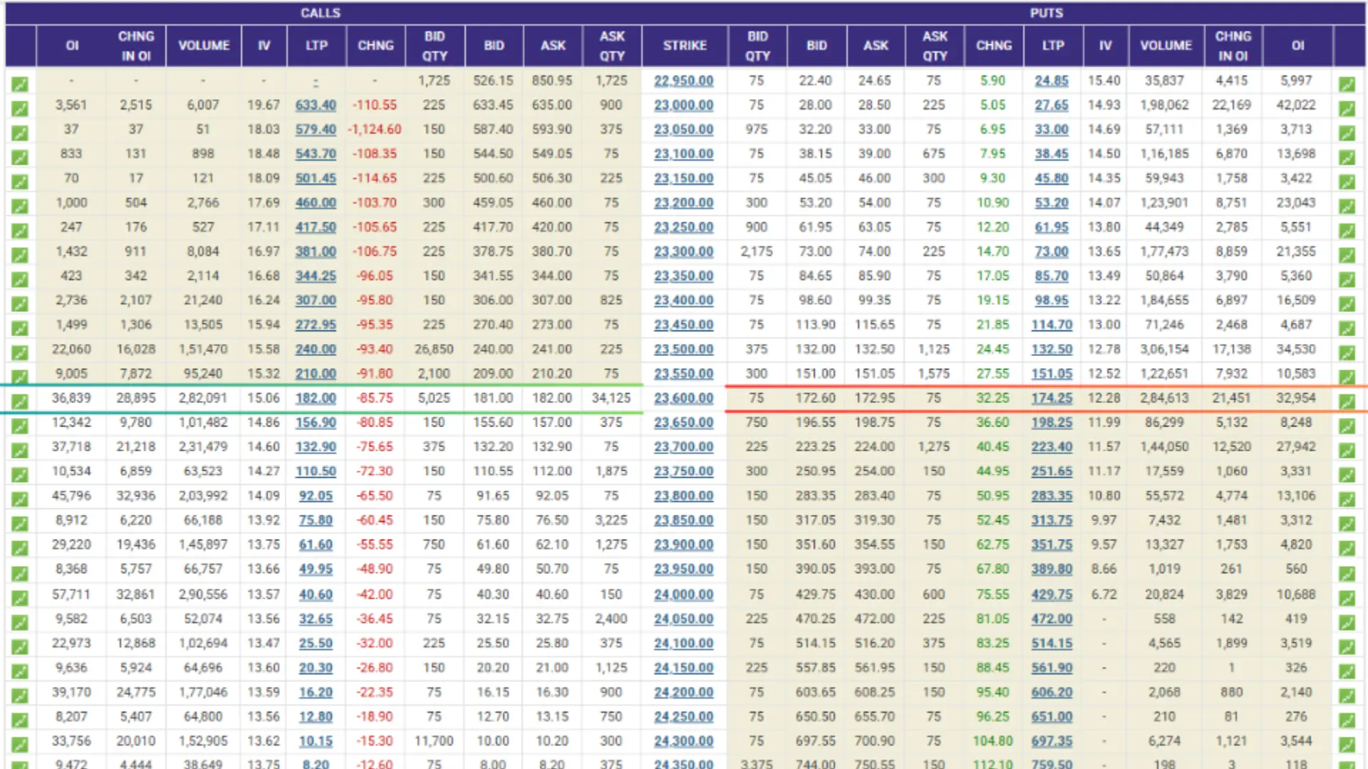Click calls chart icon in 23,050.00 row
This screenshot has width=1368, height=769.
point(20,132)
